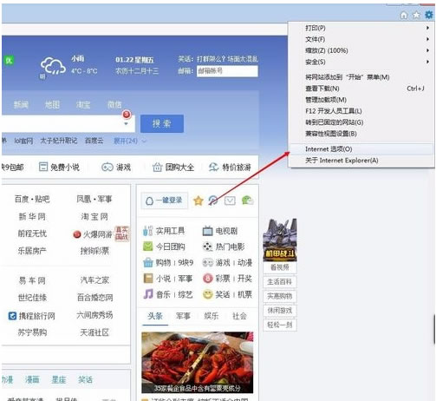This screenshot has width=436, height=401.
Task: Click the red 火爆网游 icon
Action: [x=77, y=234]
